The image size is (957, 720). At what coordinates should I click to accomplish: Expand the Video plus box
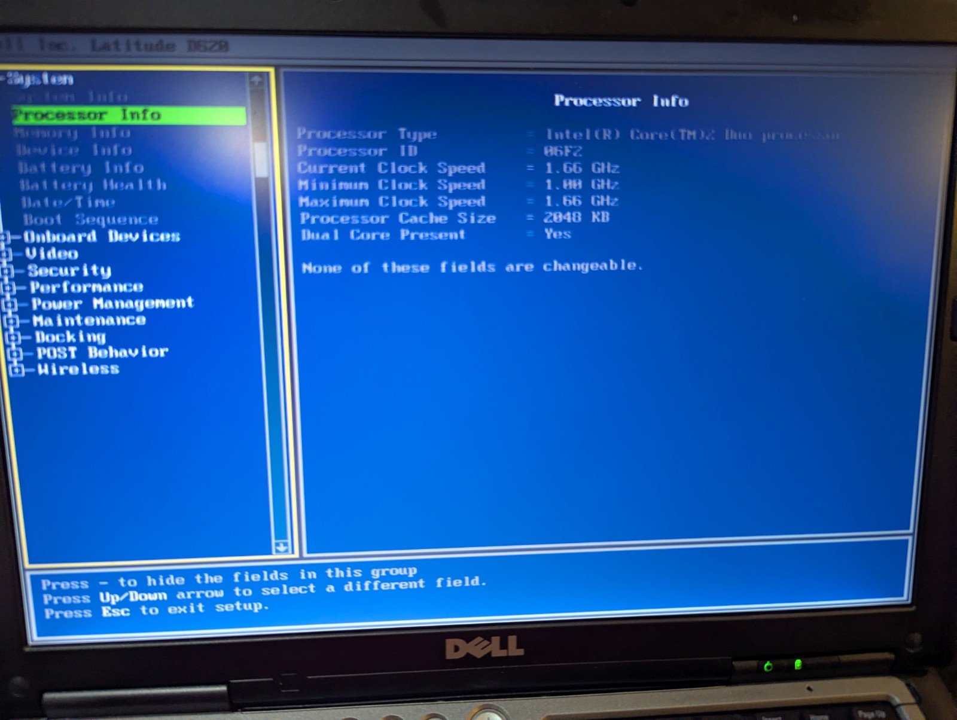(x=7, y=254)
